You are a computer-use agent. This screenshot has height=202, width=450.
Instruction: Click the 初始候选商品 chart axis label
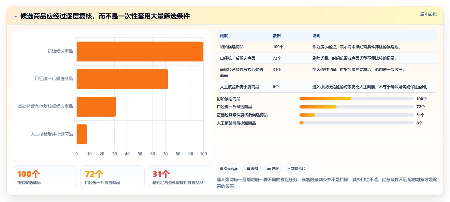pos(60,51)
